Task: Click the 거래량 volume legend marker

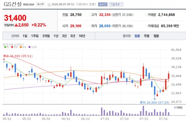Action: point(175,107)
